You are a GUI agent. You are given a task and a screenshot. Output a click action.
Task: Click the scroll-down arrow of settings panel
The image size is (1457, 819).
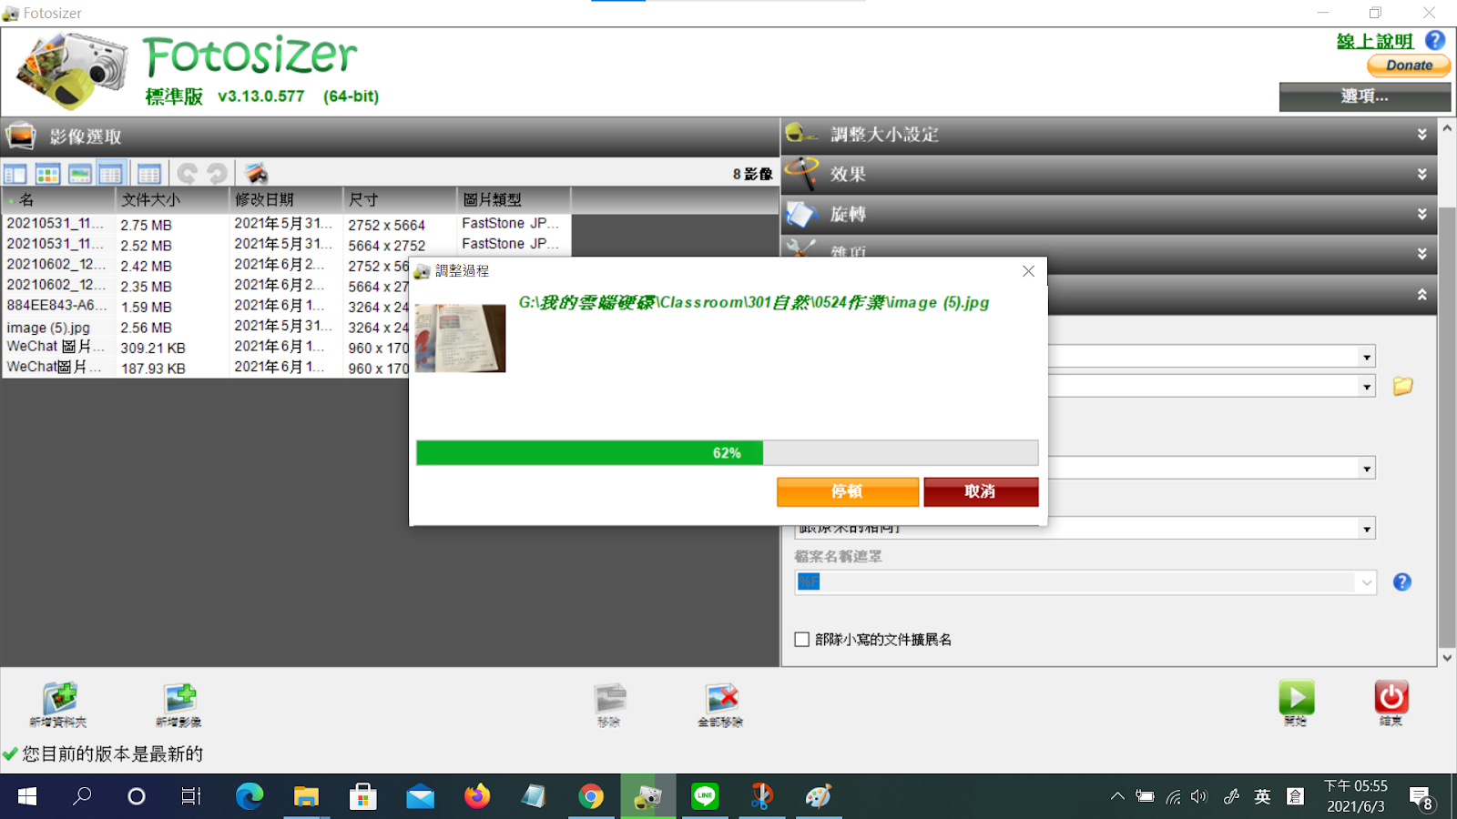pos(1447,657)
